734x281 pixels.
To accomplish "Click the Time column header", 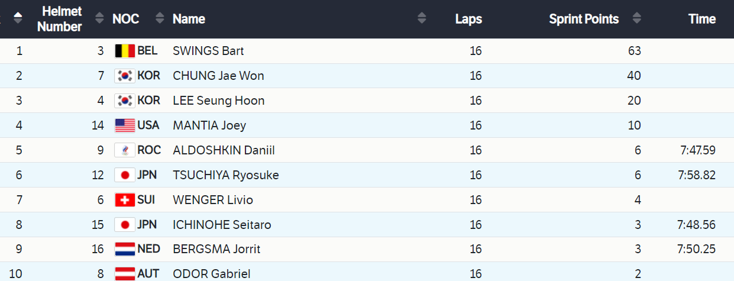I will click(702, 19).
